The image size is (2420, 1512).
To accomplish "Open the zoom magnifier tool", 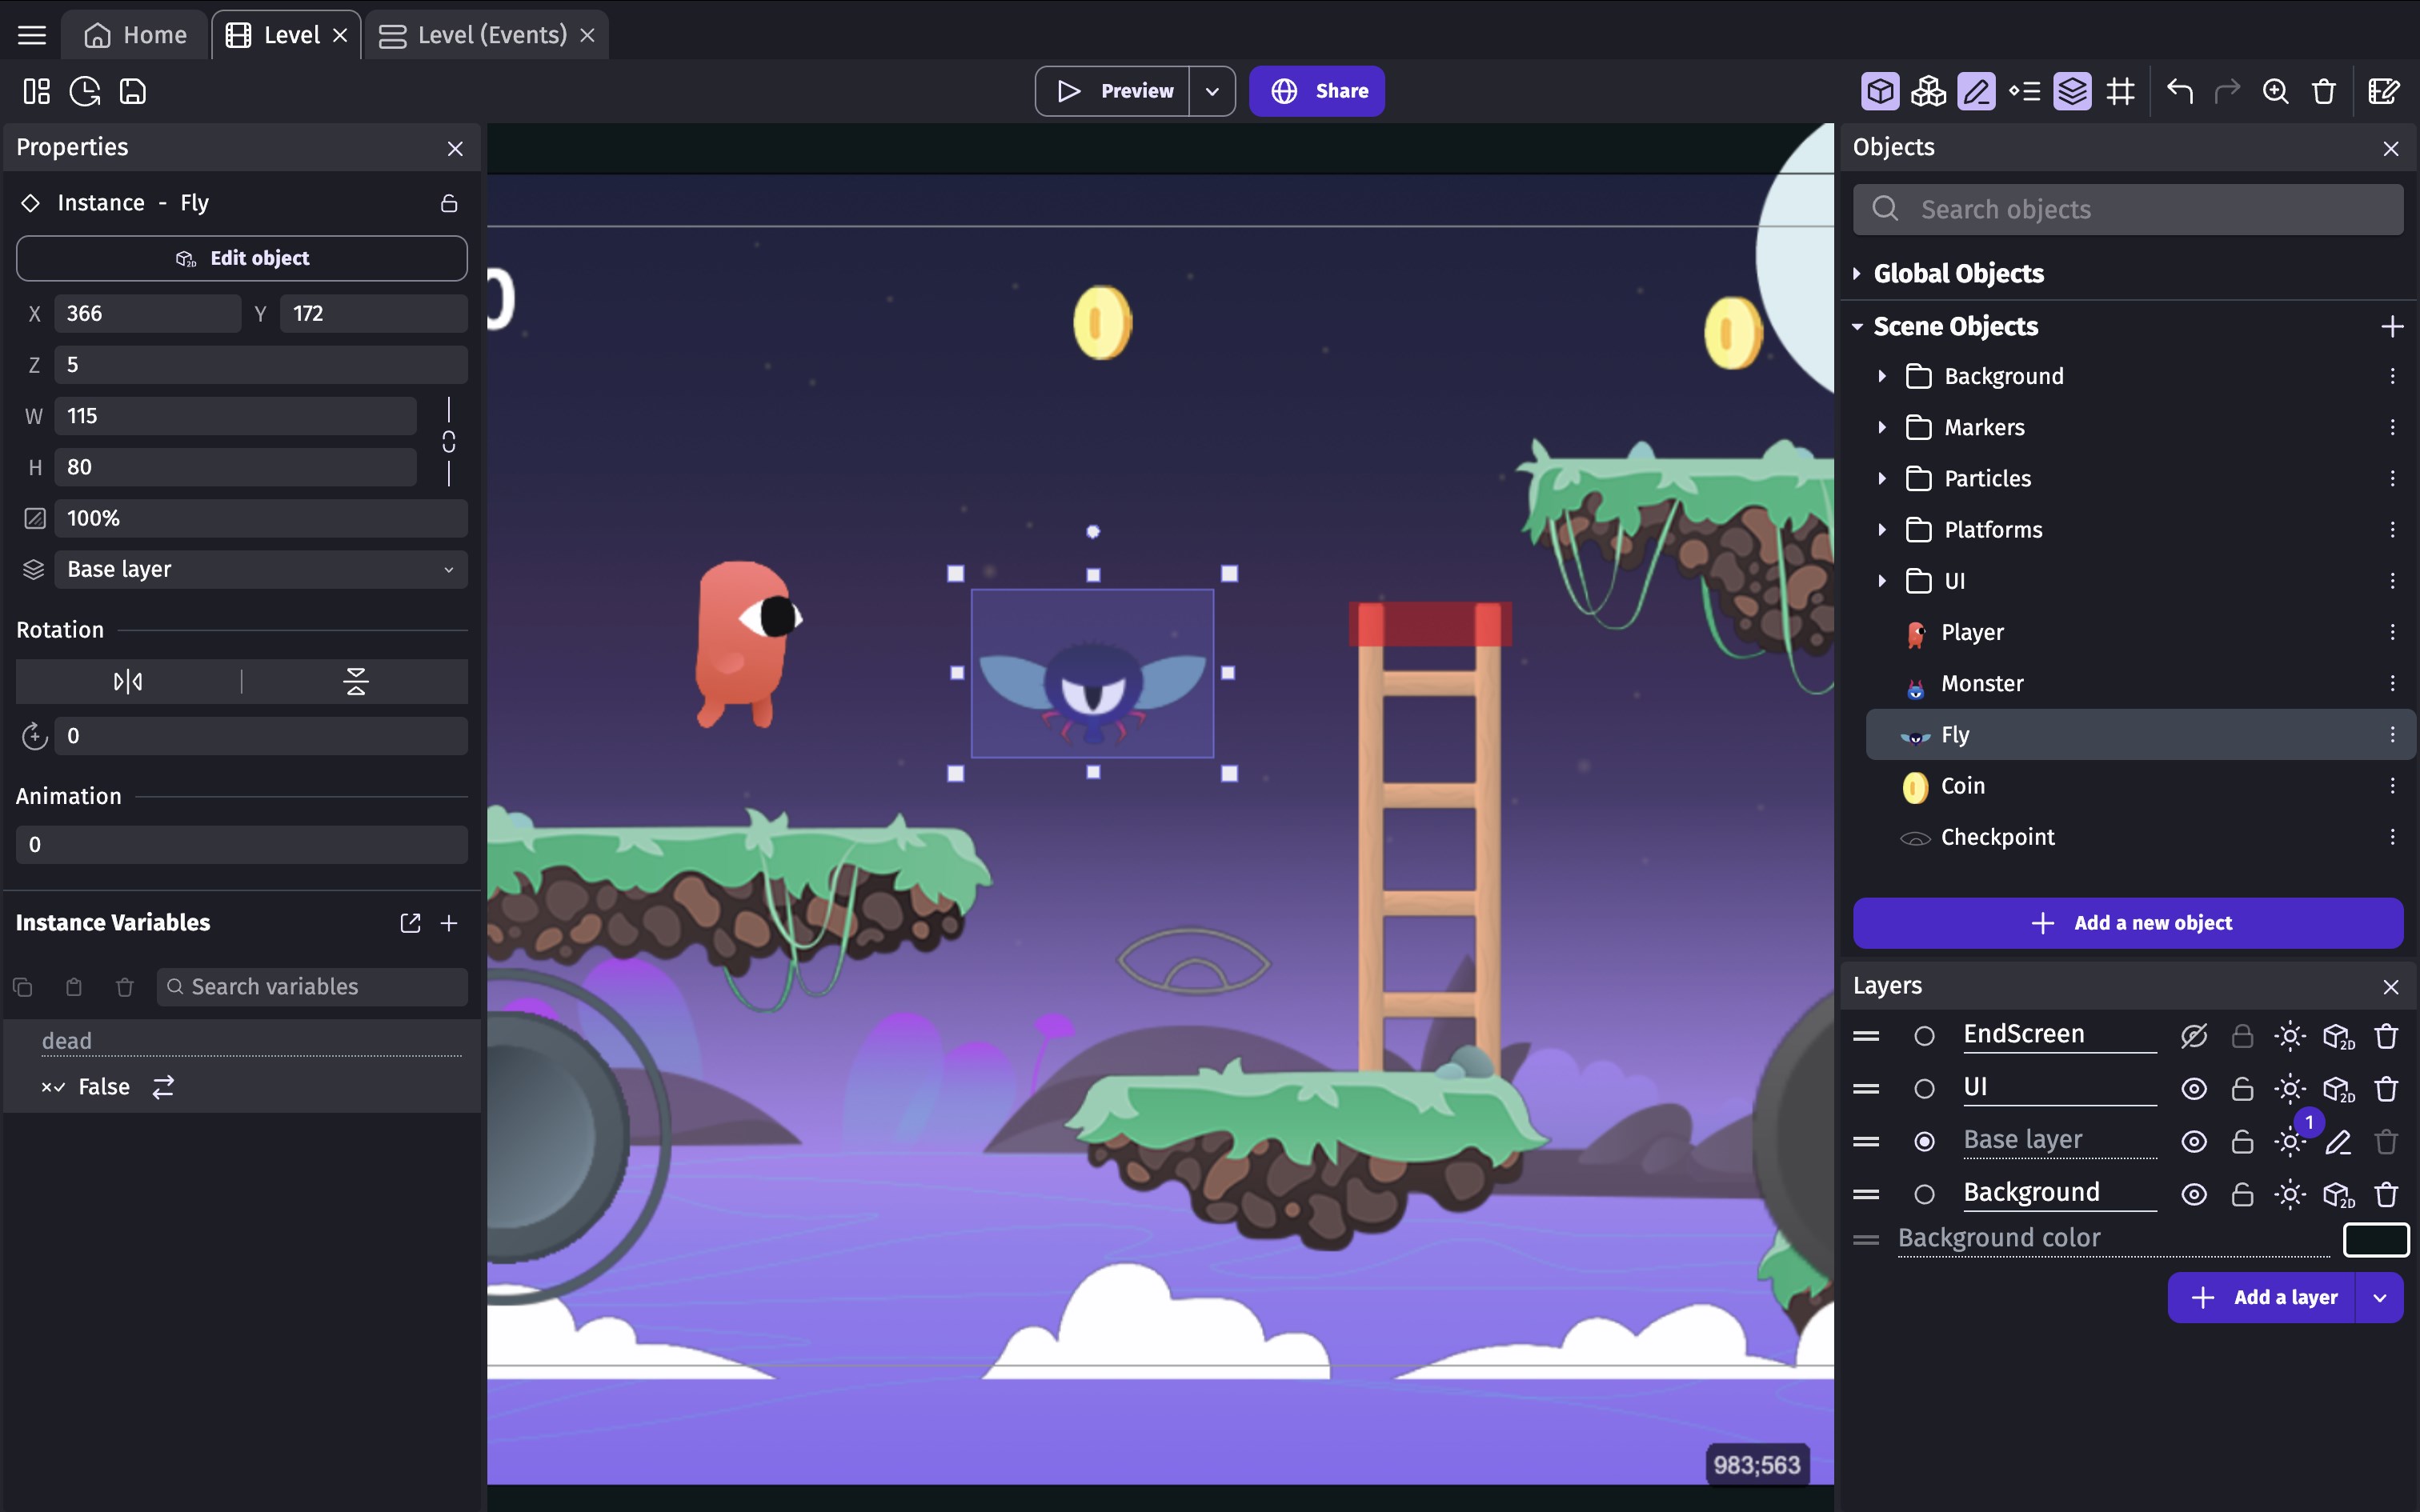I will [x=2275, y=92].
